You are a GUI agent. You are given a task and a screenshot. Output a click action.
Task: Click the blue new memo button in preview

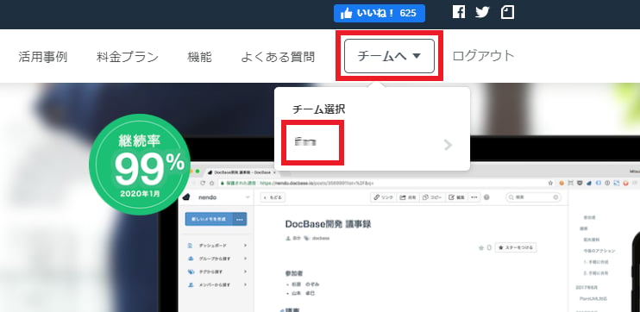(x=209, y=219)
